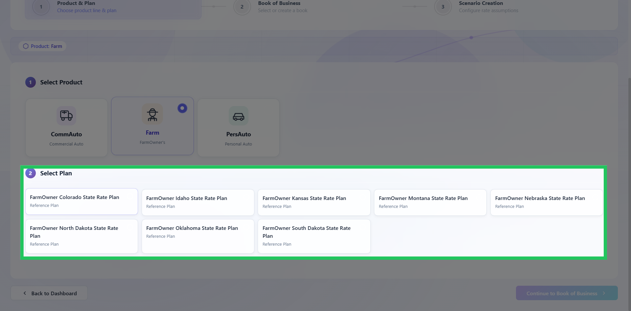Image resolution: width=631 pixels, height=311 pixels.
Task: Click the step circle numbered 3 in stepper
Action: click(443, 7)
